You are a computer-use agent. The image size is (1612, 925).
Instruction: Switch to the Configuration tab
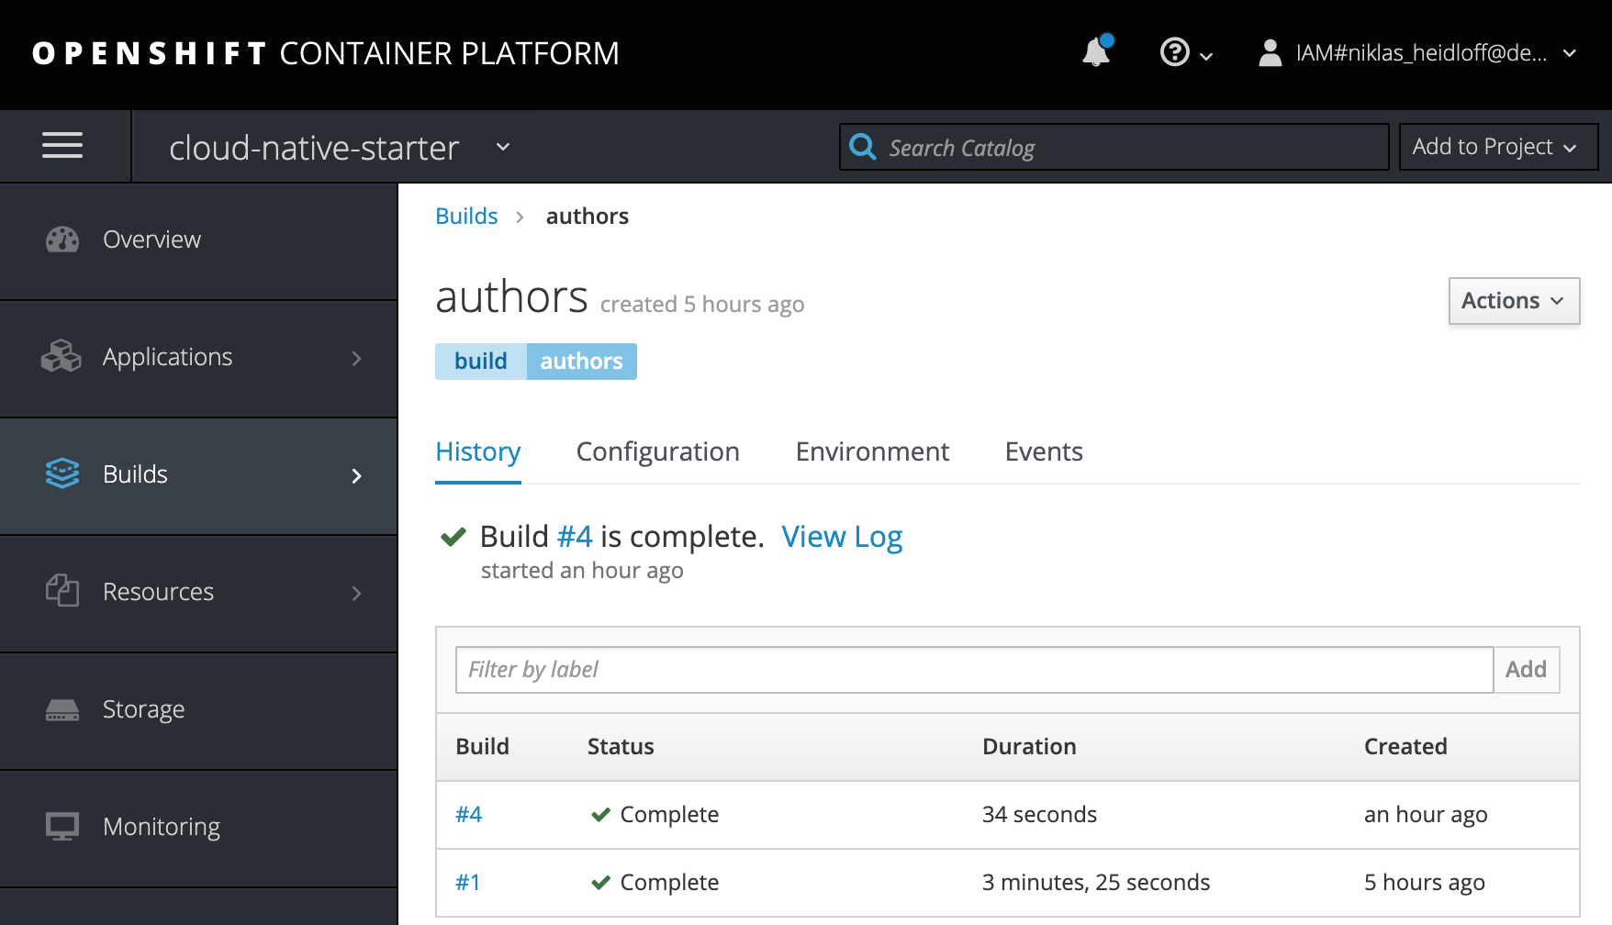(657, 451)
